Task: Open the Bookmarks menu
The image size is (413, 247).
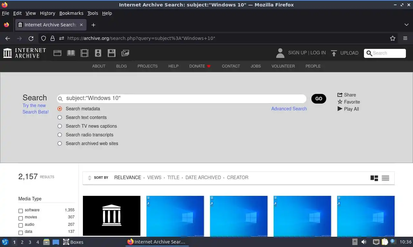Action: pos(71,13)
